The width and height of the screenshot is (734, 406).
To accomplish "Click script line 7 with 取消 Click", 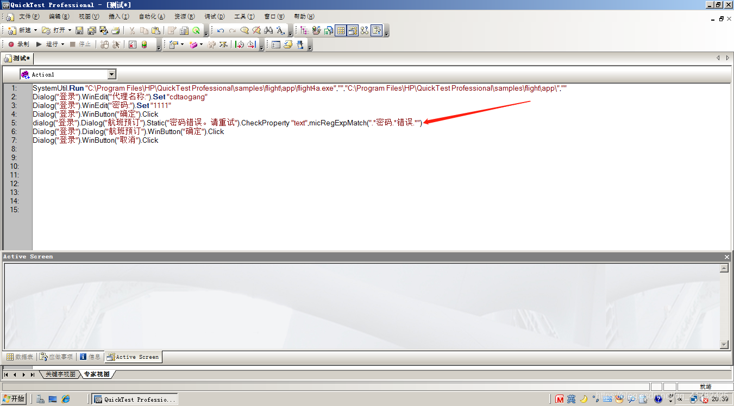I will [x=95, y=140].
